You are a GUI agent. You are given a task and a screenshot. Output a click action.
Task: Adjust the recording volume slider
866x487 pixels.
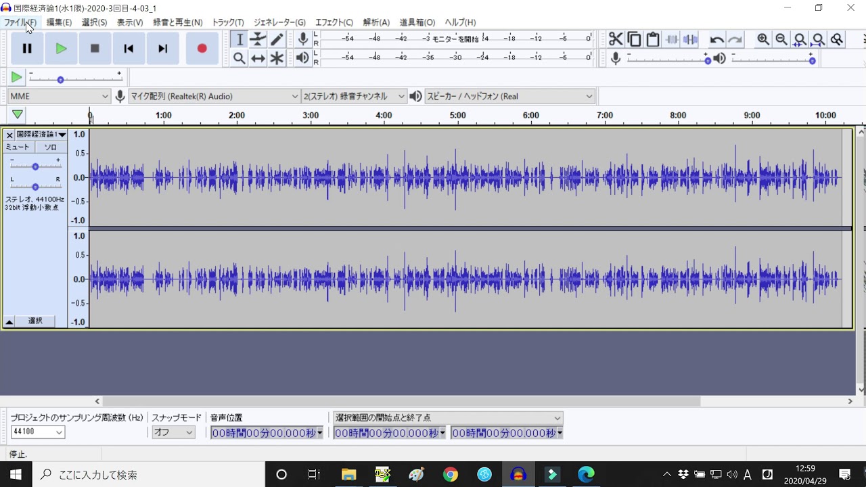point(668,60)
